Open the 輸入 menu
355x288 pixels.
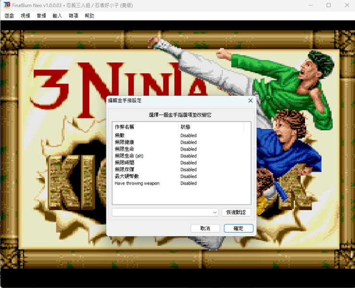57,16
